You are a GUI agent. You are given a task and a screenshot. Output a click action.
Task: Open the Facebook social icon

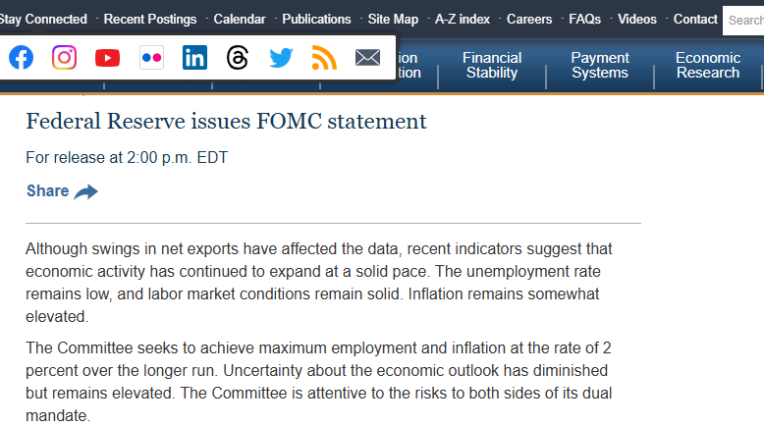(x=21, y=58)
